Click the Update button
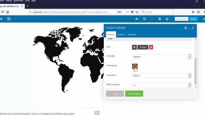 [x=193, y=19]
